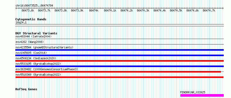Select the red bar under nsv6506134

pyautogui.click(x=120, y=61)
